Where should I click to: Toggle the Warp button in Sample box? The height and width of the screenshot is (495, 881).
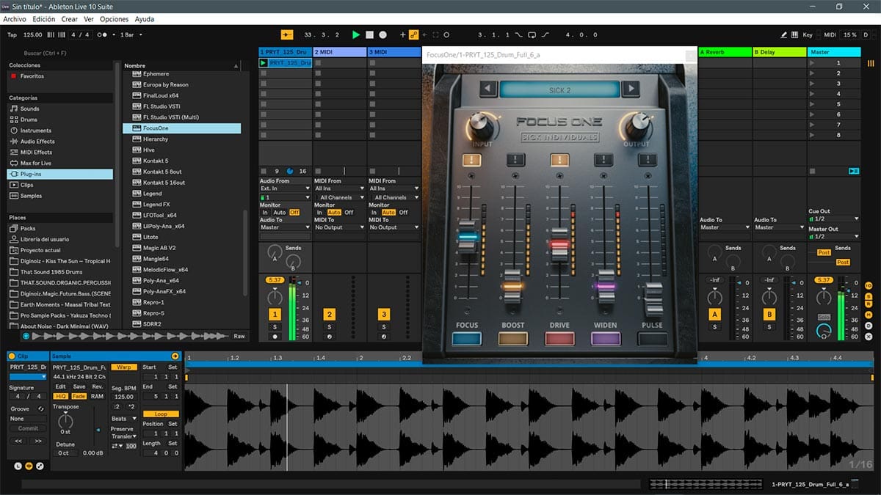(x=124, y=367)
